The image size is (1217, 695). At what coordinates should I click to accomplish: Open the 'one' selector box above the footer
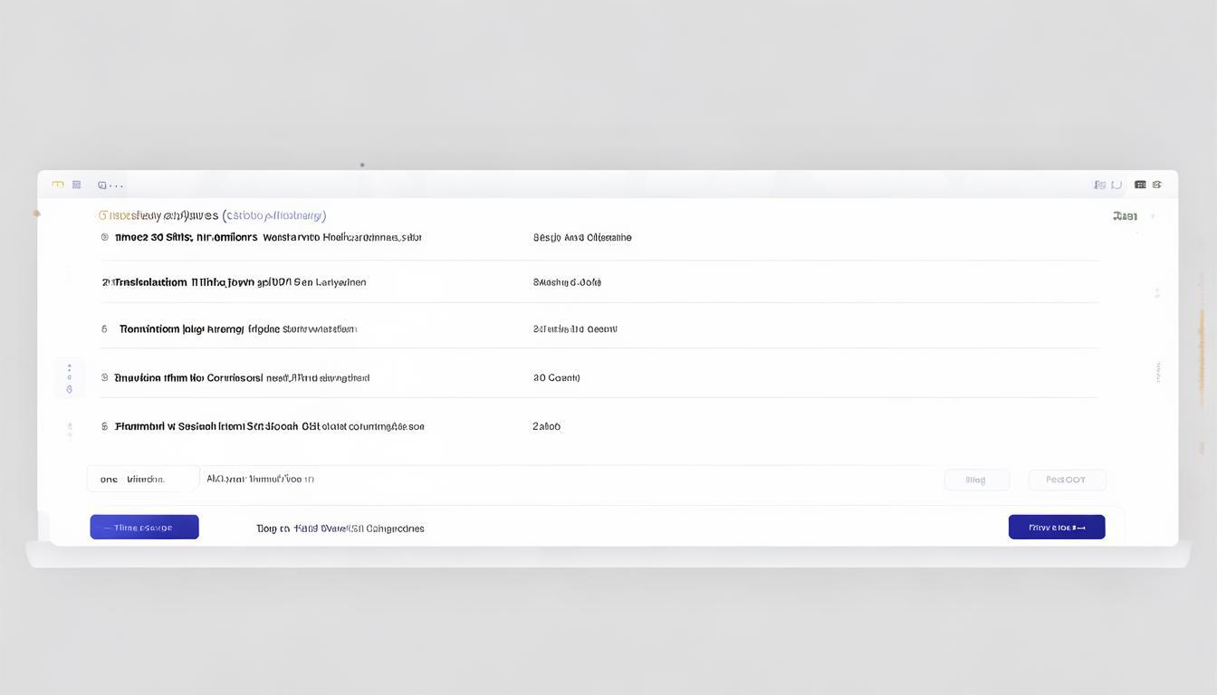(143, 480)
